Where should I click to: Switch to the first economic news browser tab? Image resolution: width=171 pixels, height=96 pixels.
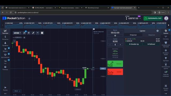pos(17,8)
